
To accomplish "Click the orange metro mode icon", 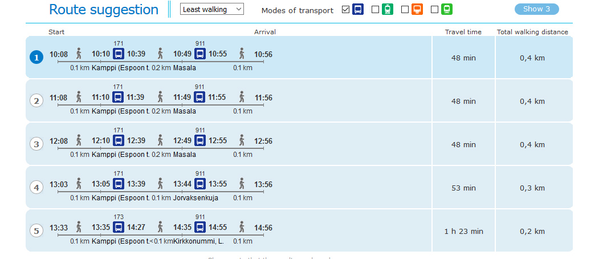I will (417, 9).
